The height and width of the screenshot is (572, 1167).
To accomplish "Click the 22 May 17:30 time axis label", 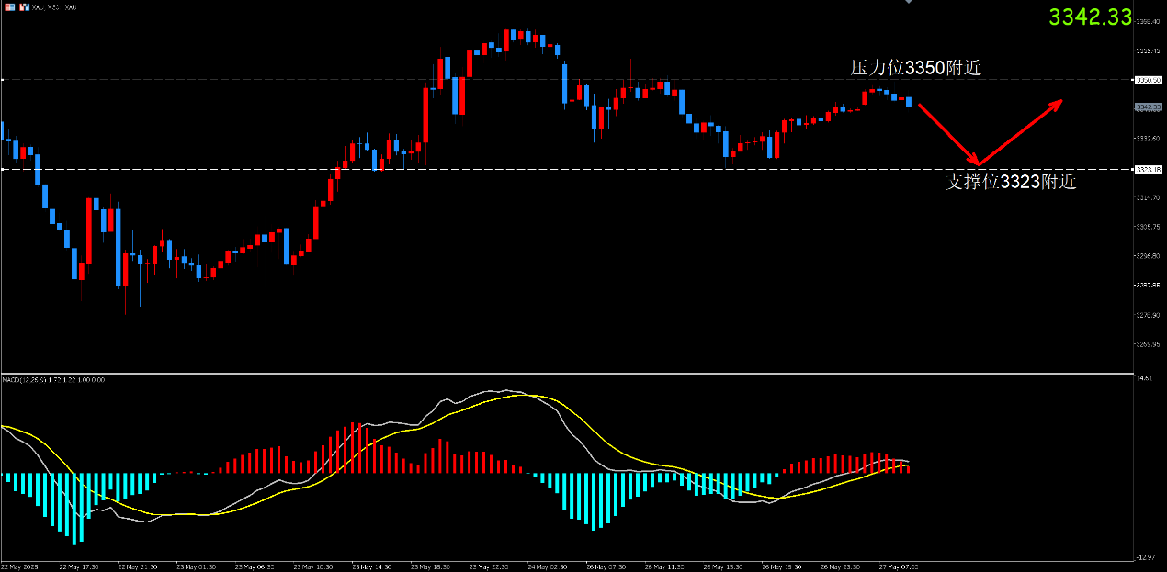I will coord(80,566).
